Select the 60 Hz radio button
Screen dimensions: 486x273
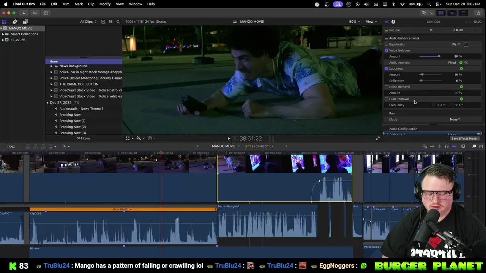(x=451, y=105)
